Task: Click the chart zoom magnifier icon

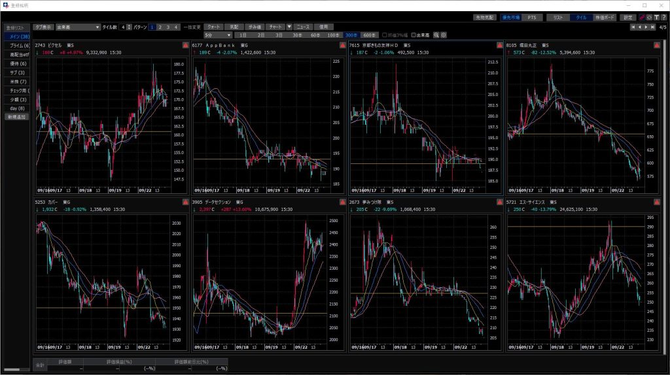Action: click(x=436, y=35)
